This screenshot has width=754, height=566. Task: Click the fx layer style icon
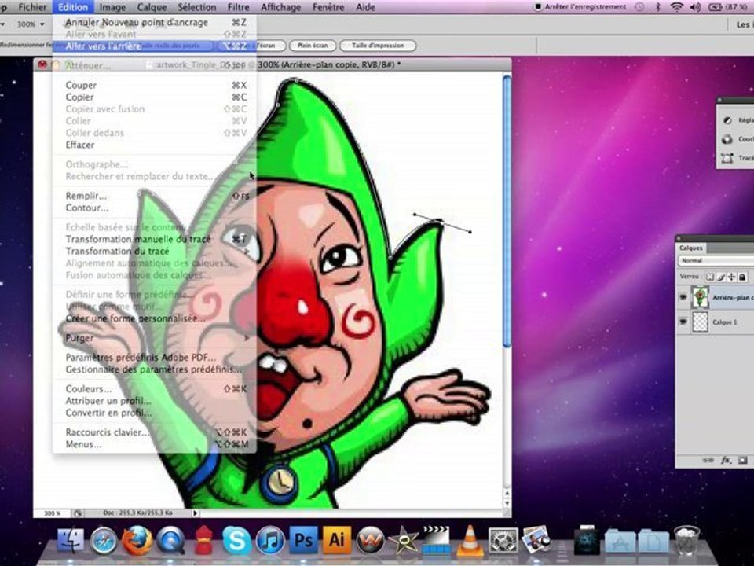[x=726, y=460]
